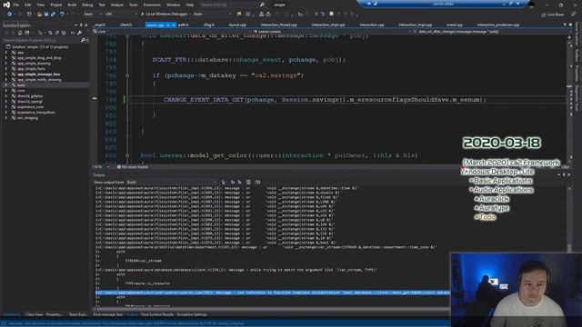
Task: Select the draw2d_gdiplus project
Action: click(x=30, y=96)
